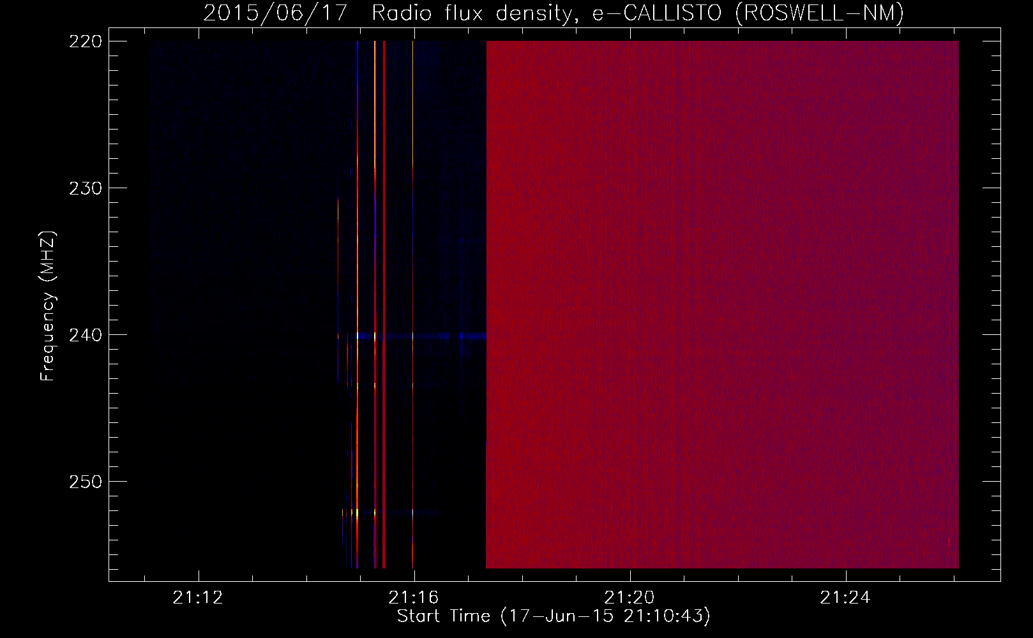Click the 21:16 time tick label
The height and width of the screenshot is (638, 1033).
pyautogui.click(x=414, y=598)
